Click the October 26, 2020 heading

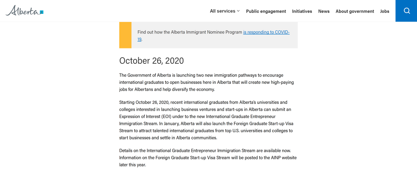(x=151, y=61)
